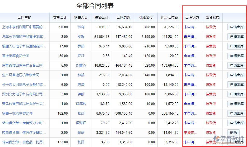Open the 销售一批汽车零部件 contract link
The image size is (247, 147).
click(17, 113)
